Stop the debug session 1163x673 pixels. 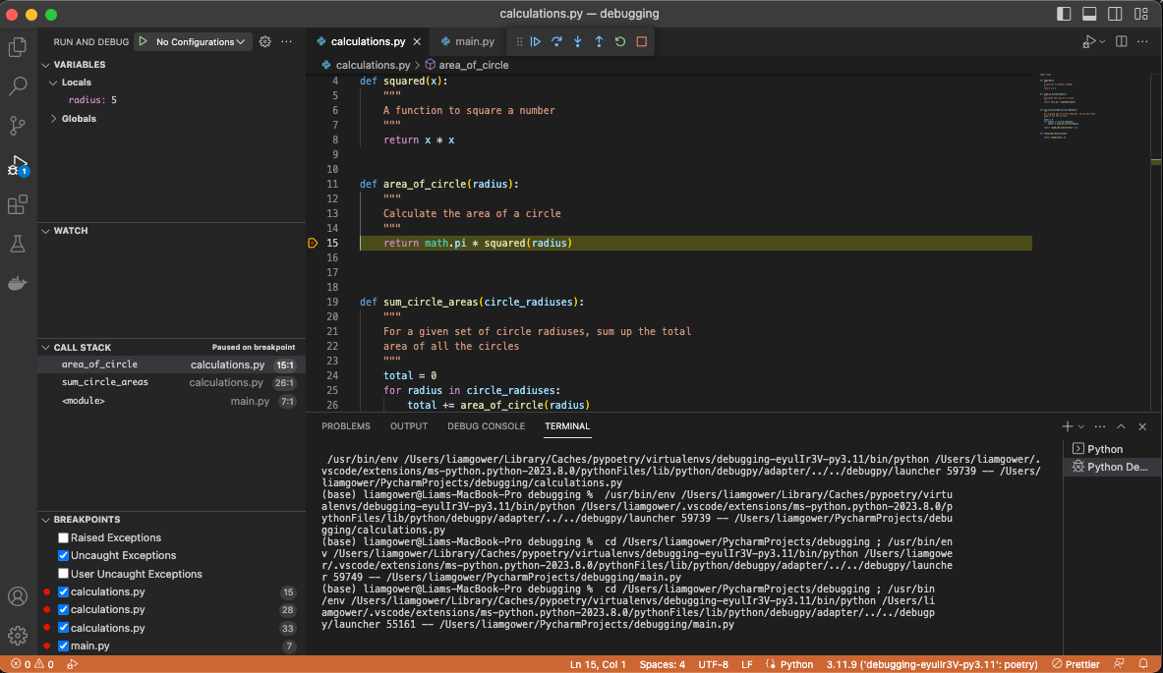[x=641, y=41]
